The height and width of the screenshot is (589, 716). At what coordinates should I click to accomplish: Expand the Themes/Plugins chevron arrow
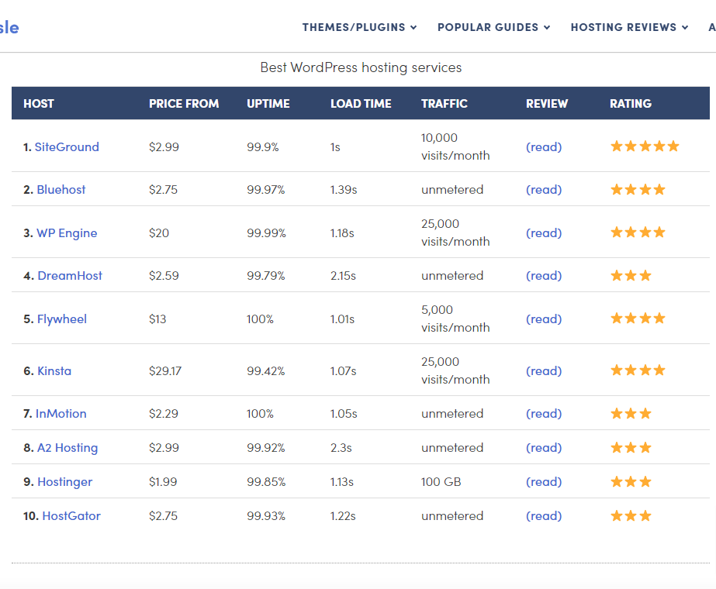click(413, 28)
